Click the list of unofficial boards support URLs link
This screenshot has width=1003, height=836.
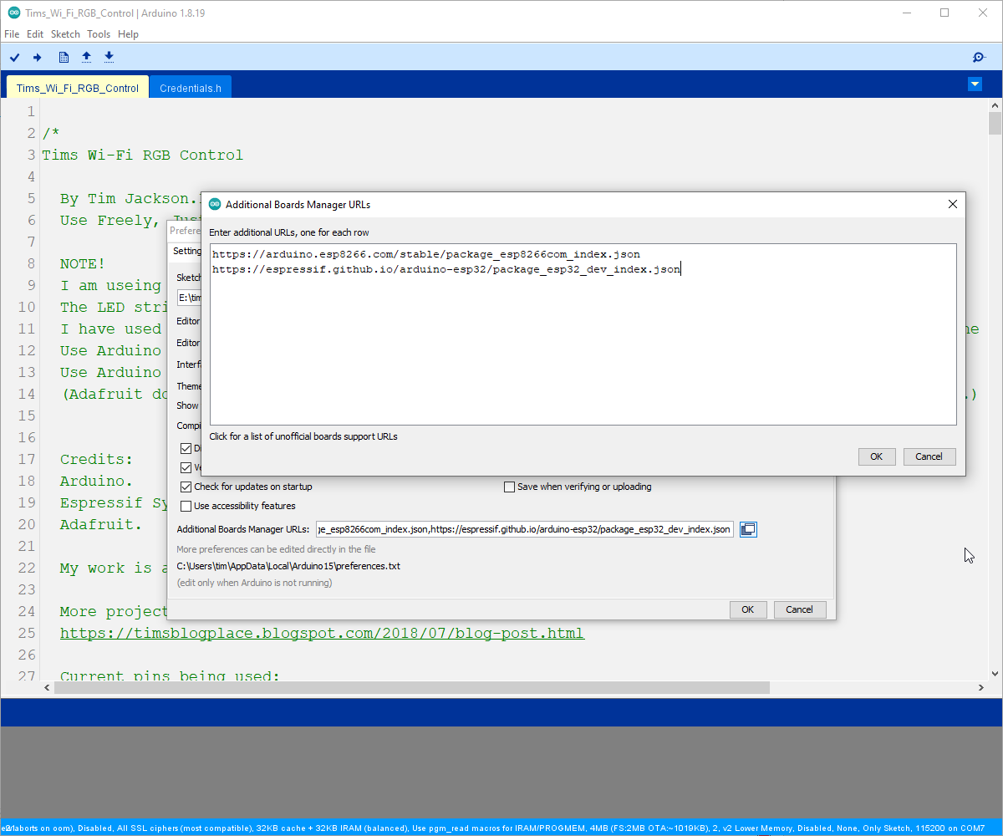[x=303, y=436]
